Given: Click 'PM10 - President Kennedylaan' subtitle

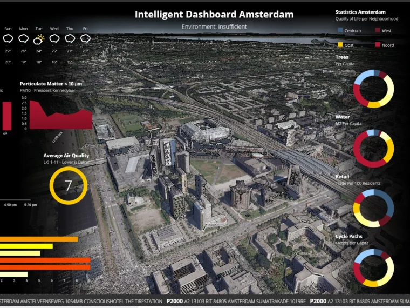Looking at the screenshot, I should 48,91.
